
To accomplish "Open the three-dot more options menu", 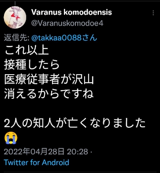I will coord(153,13).
